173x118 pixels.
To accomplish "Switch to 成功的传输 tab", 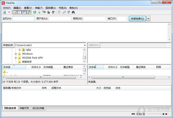I will [x=38, y=108].
